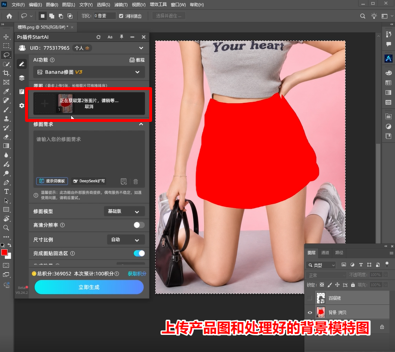Screen dimensions: 395x352
Task: Cancel image fetching via 取消
Action: pyautogui.click(x=89, y=107)
